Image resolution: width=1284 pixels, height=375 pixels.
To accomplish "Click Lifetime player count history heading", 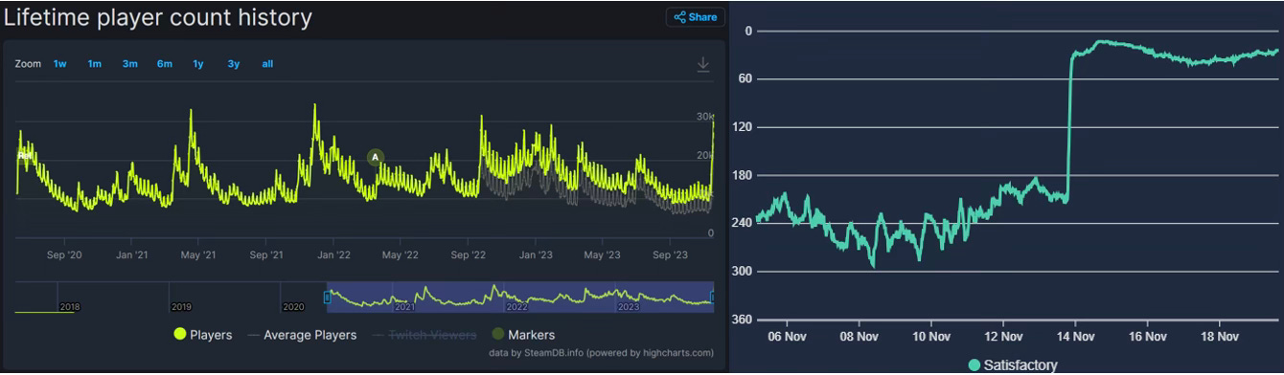I will 158,17.
